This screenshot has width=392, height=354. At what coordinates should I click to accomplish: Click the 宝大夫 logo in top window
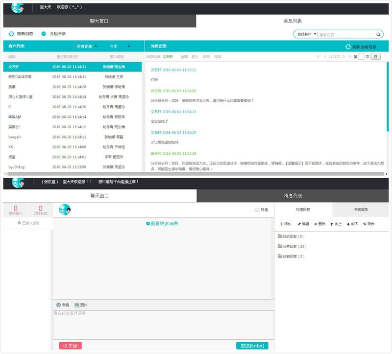[18, 8]
